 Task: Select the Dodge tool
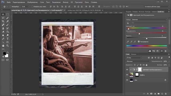[7, 35]
